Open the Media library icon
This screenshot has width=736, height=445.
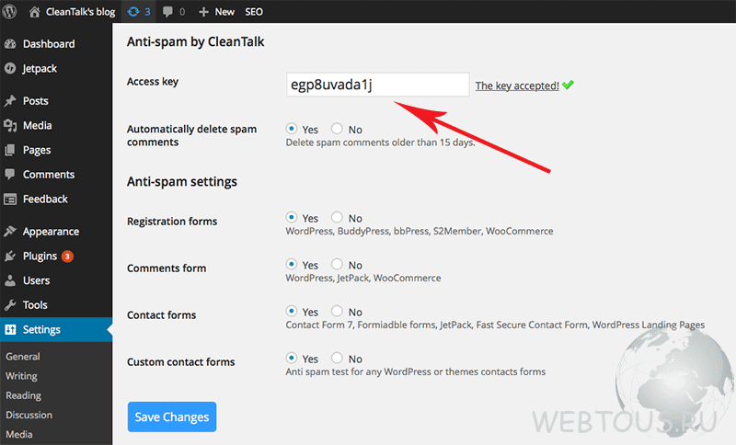pyautogui.click(x=10, y=125)
